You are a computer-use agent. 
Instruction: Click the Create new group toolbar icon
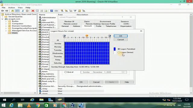coord(66,11)
